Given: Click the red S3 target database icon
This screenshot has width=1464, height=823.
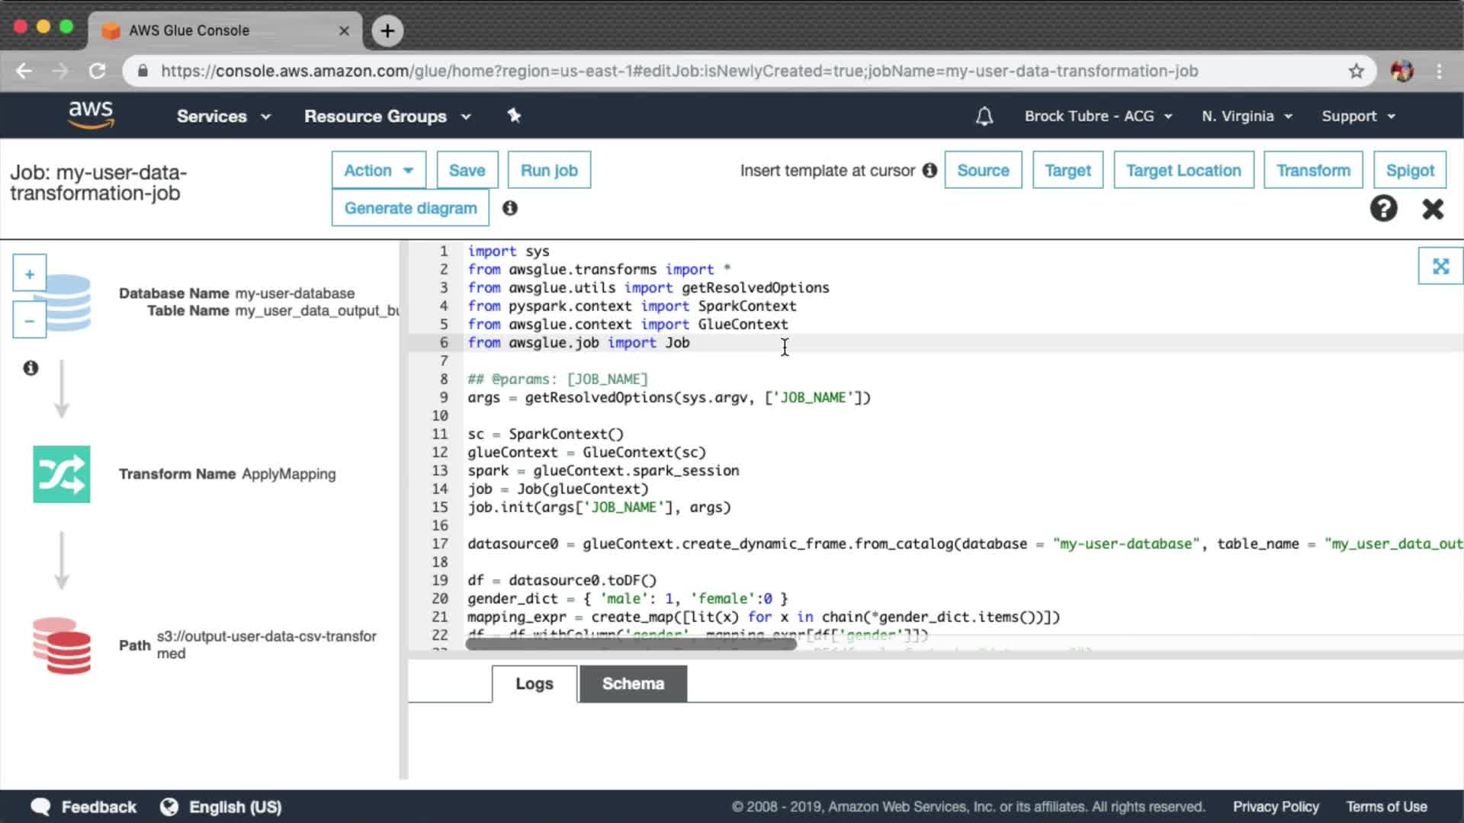Looking at the screenshot, I should coord(62,646).
